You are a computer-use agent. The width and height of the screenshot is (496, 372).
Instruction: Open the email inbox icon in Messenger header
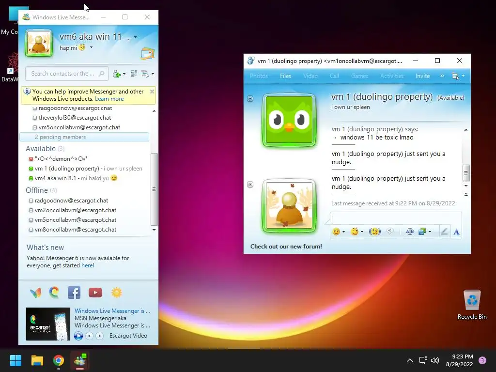pos(148,53)
